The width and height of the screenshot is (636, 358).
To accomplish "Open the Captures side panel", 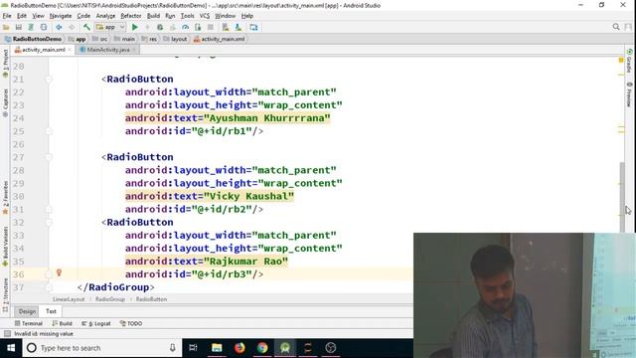I will tap(5, 103).
